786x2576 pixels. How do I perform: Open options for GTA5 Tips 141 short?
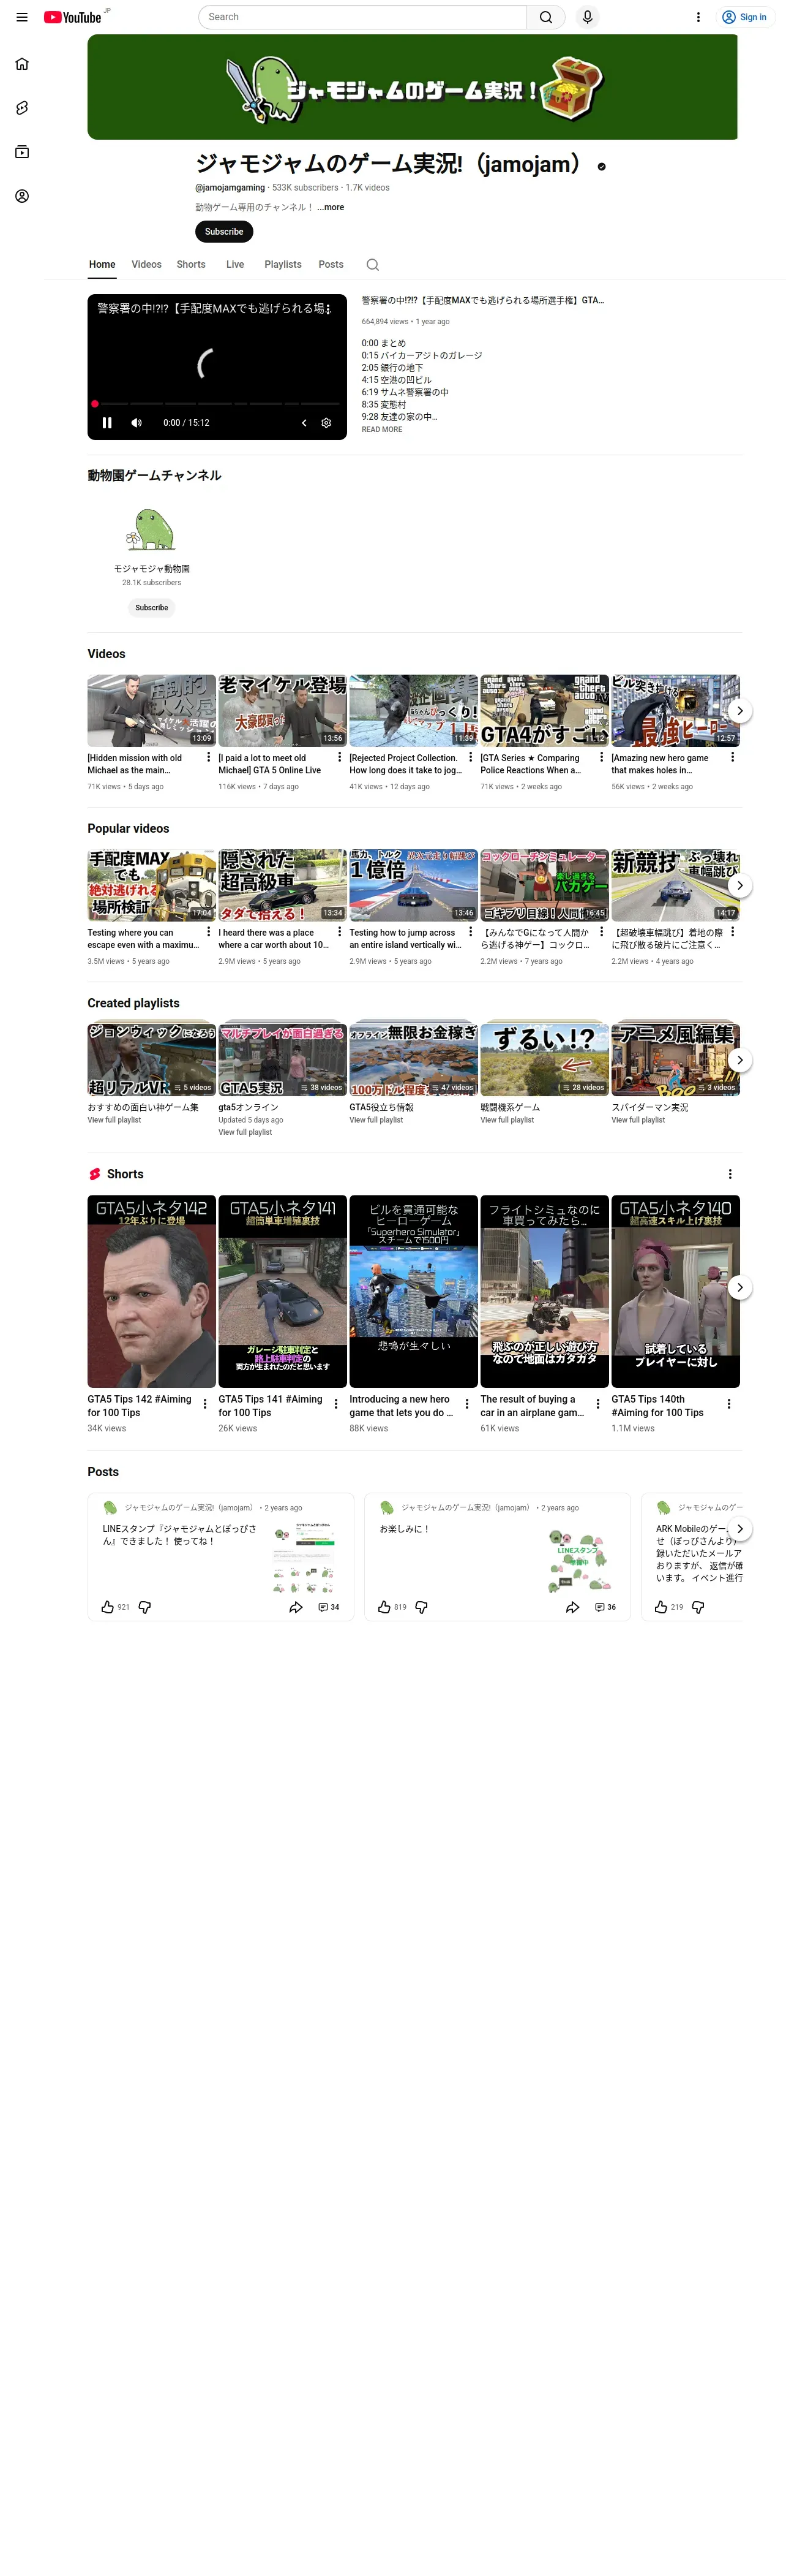coord(335,1404)
